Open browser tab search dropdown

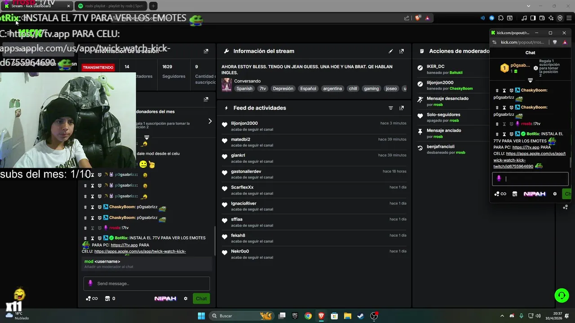point(528,6)
